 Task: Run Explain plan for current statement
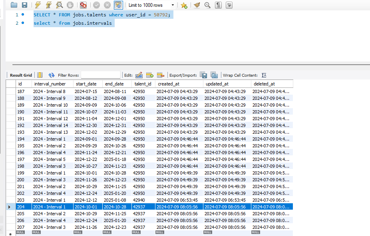(x=59, y=5)
